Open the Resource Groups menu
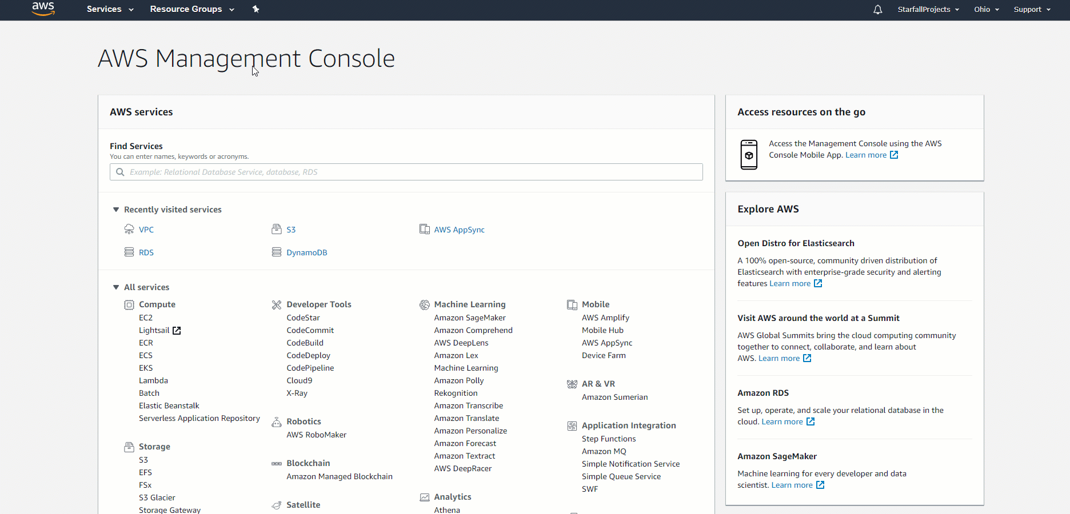The width and height of the screenshot is (1070, 514). coord(192,10)
